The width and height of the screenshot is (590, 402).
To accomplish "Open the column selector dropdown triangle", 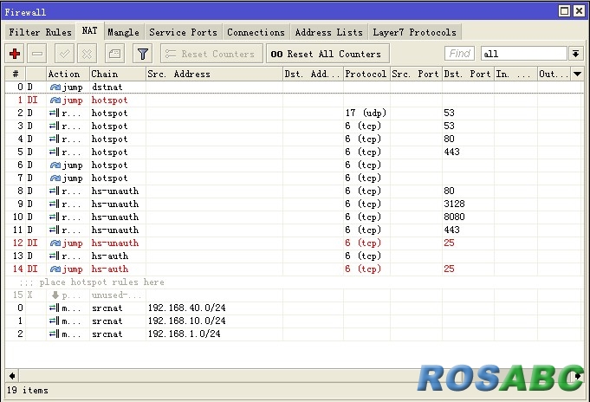I will click(x=577, y=74).
